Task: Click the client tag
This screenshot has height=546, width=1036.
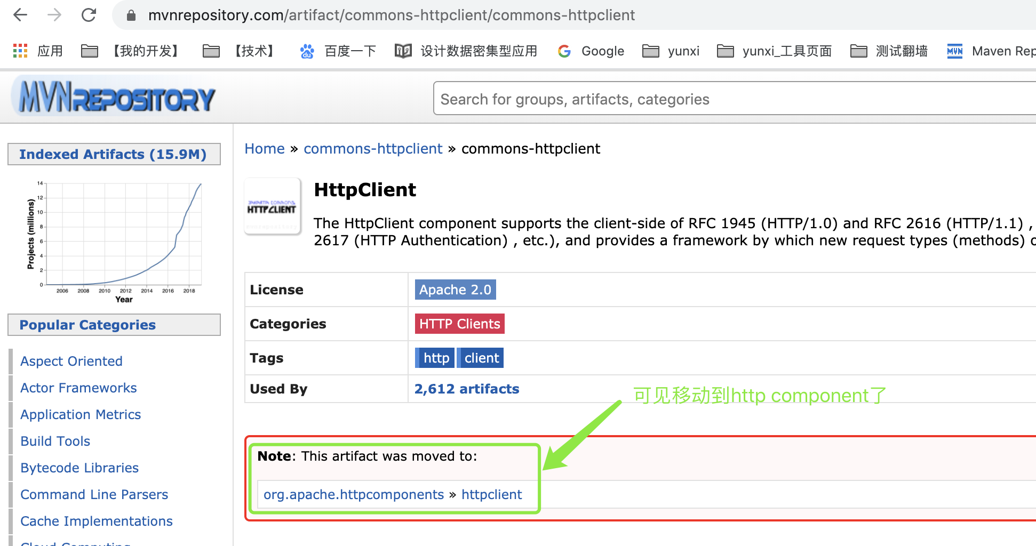Action: [x=481, y=358]
